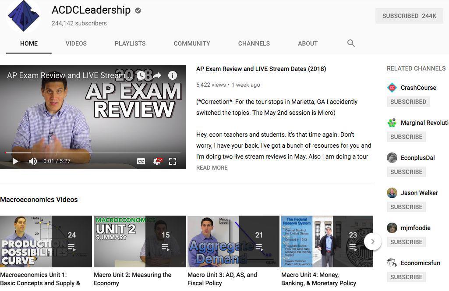This screenshot has height=291, width=449.
Task: Click the EconplusDal avatar icon
Action: 392,158
